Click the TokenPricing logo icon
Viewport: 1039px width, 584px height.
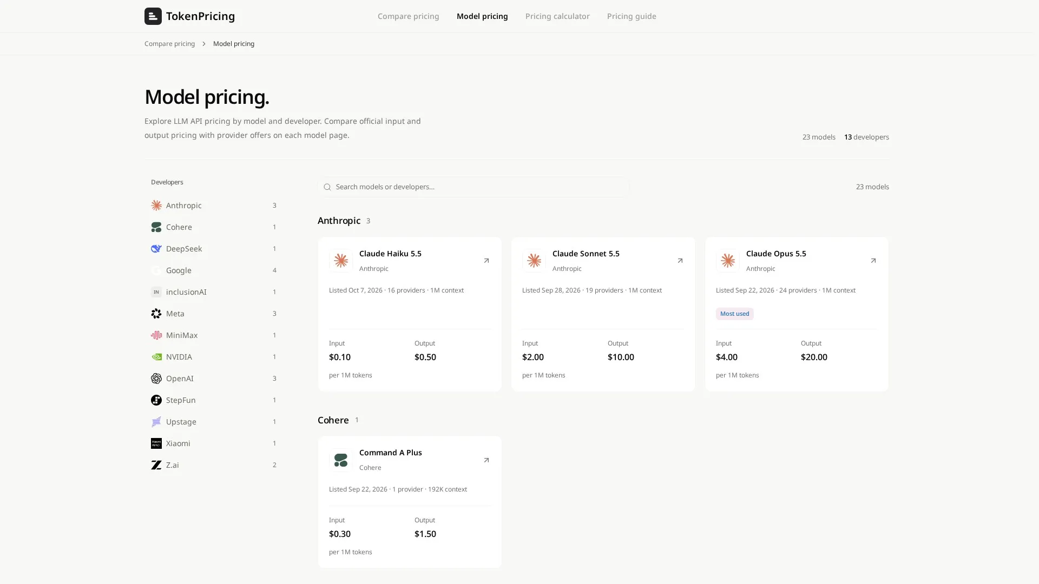pyautogui.click(x=153, y=16)
